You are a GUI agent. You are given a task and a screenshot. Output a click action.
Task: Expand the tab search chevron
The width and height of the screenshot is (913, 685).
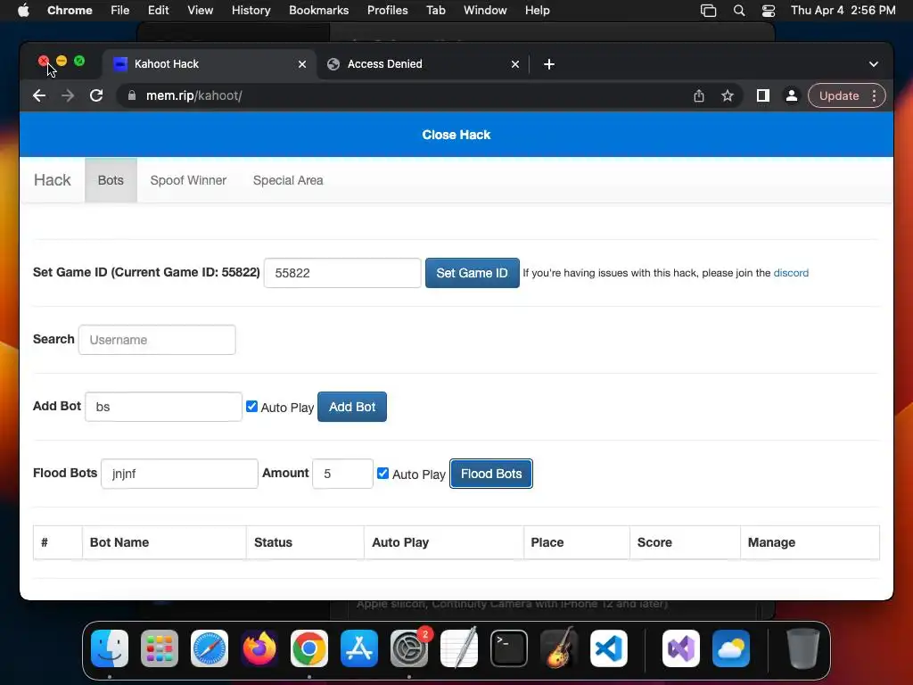tap(874, 64)
